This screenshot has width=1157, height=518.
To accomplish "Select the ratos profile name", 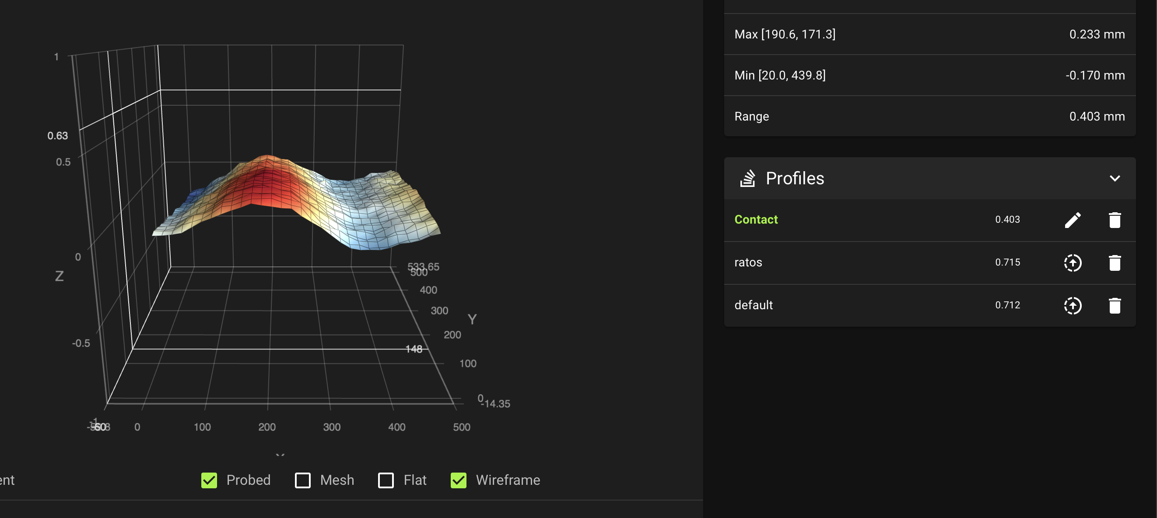I will click(x=748, y=263).
